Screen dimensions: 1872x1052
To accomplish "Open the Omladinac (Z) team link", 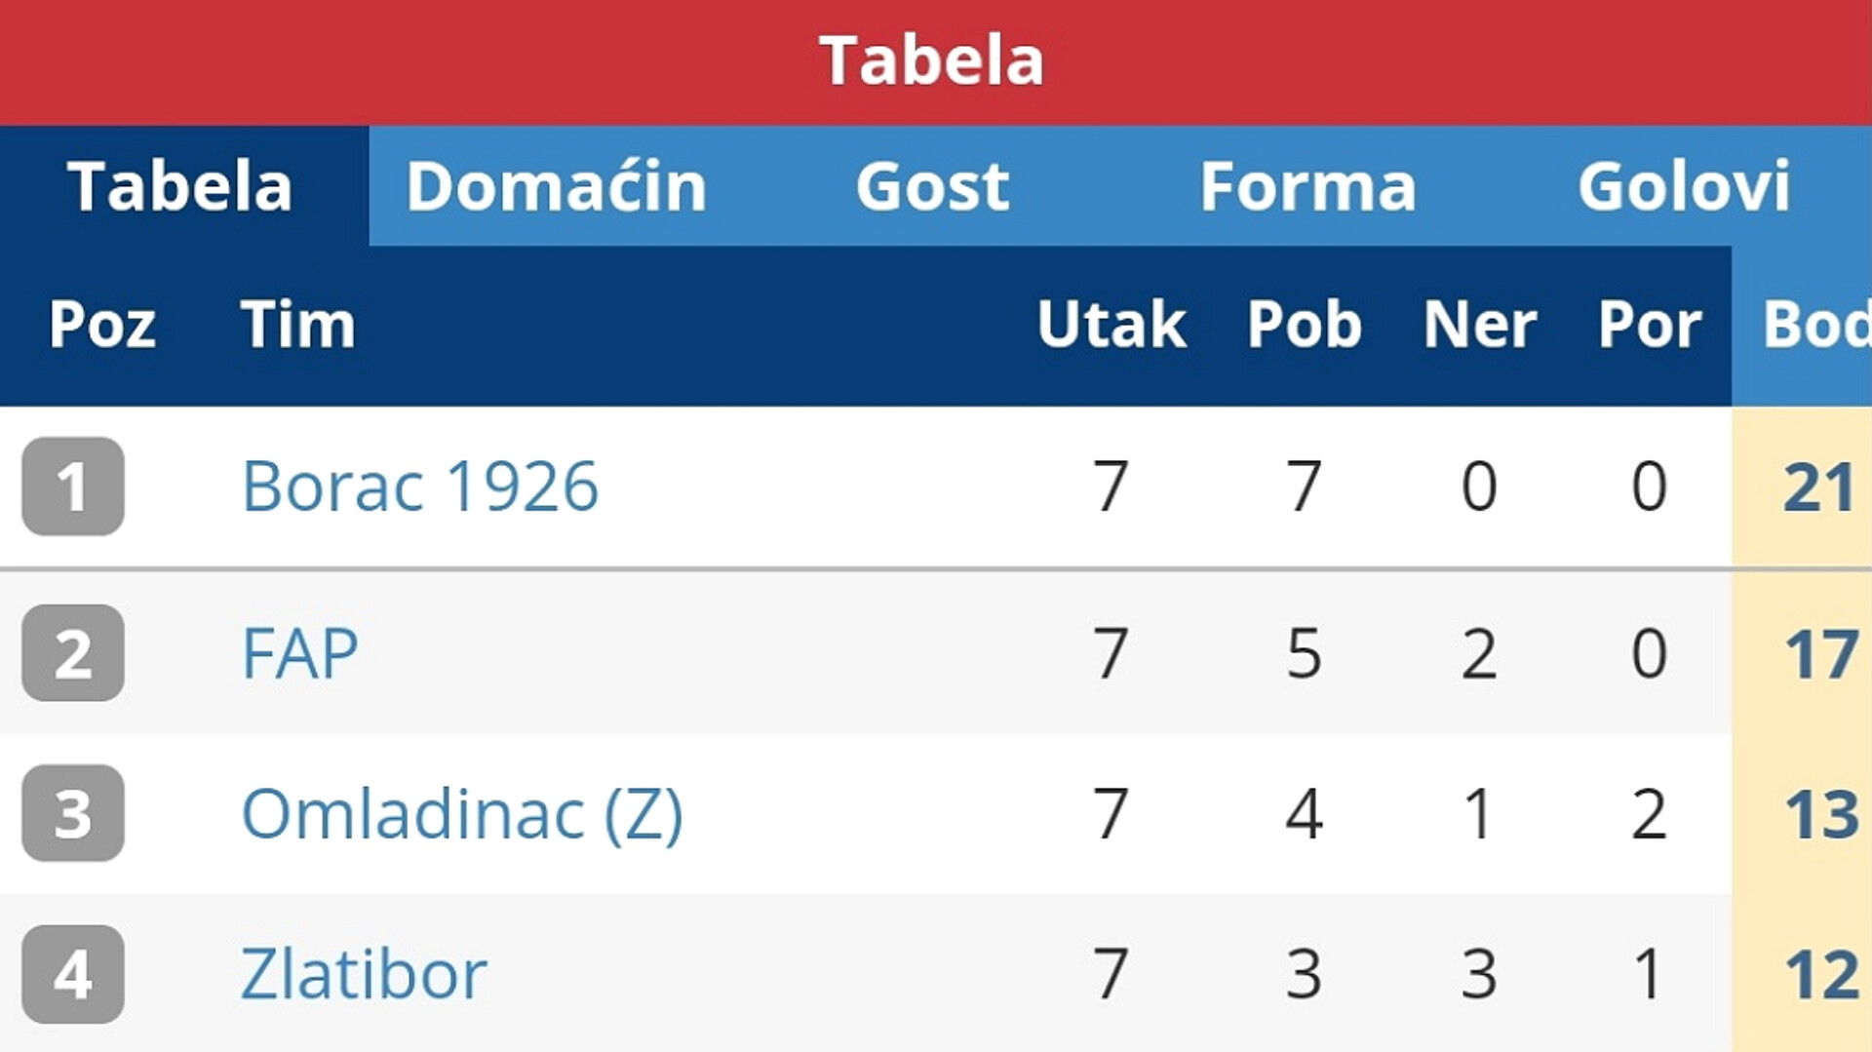I will [x=462, y=814].
